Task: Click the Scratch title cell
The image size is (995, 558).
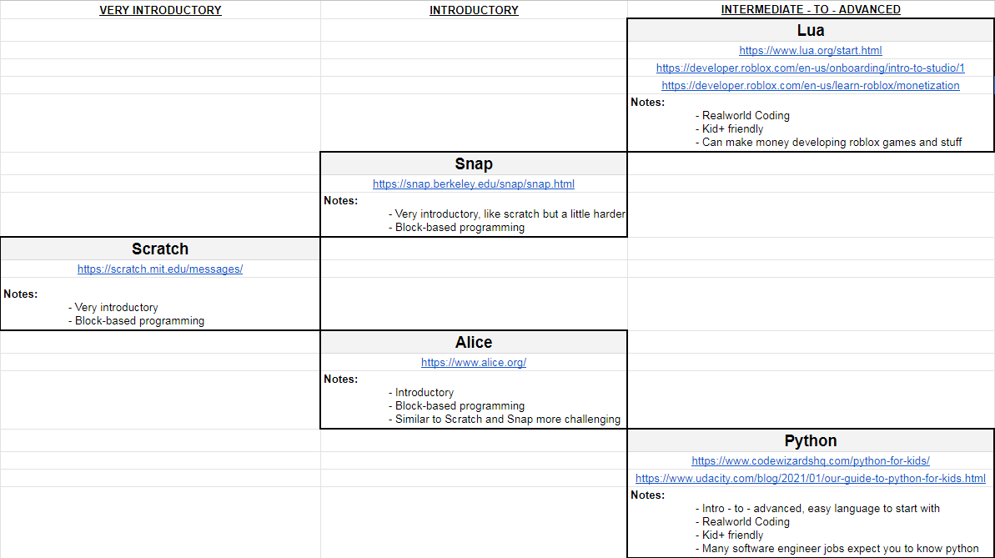Action: [x=160, y=249]
